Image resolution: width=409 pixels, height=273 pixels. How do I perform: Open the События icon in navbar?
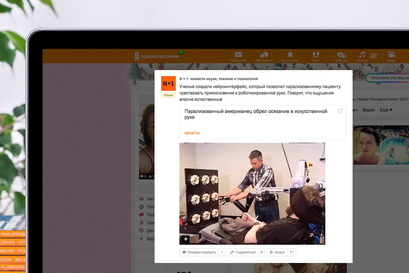click(341, 56)
